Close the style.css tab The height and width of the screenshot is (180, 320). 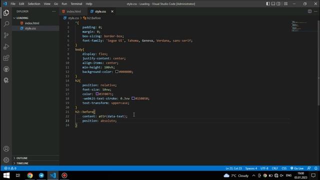(112, 11)
